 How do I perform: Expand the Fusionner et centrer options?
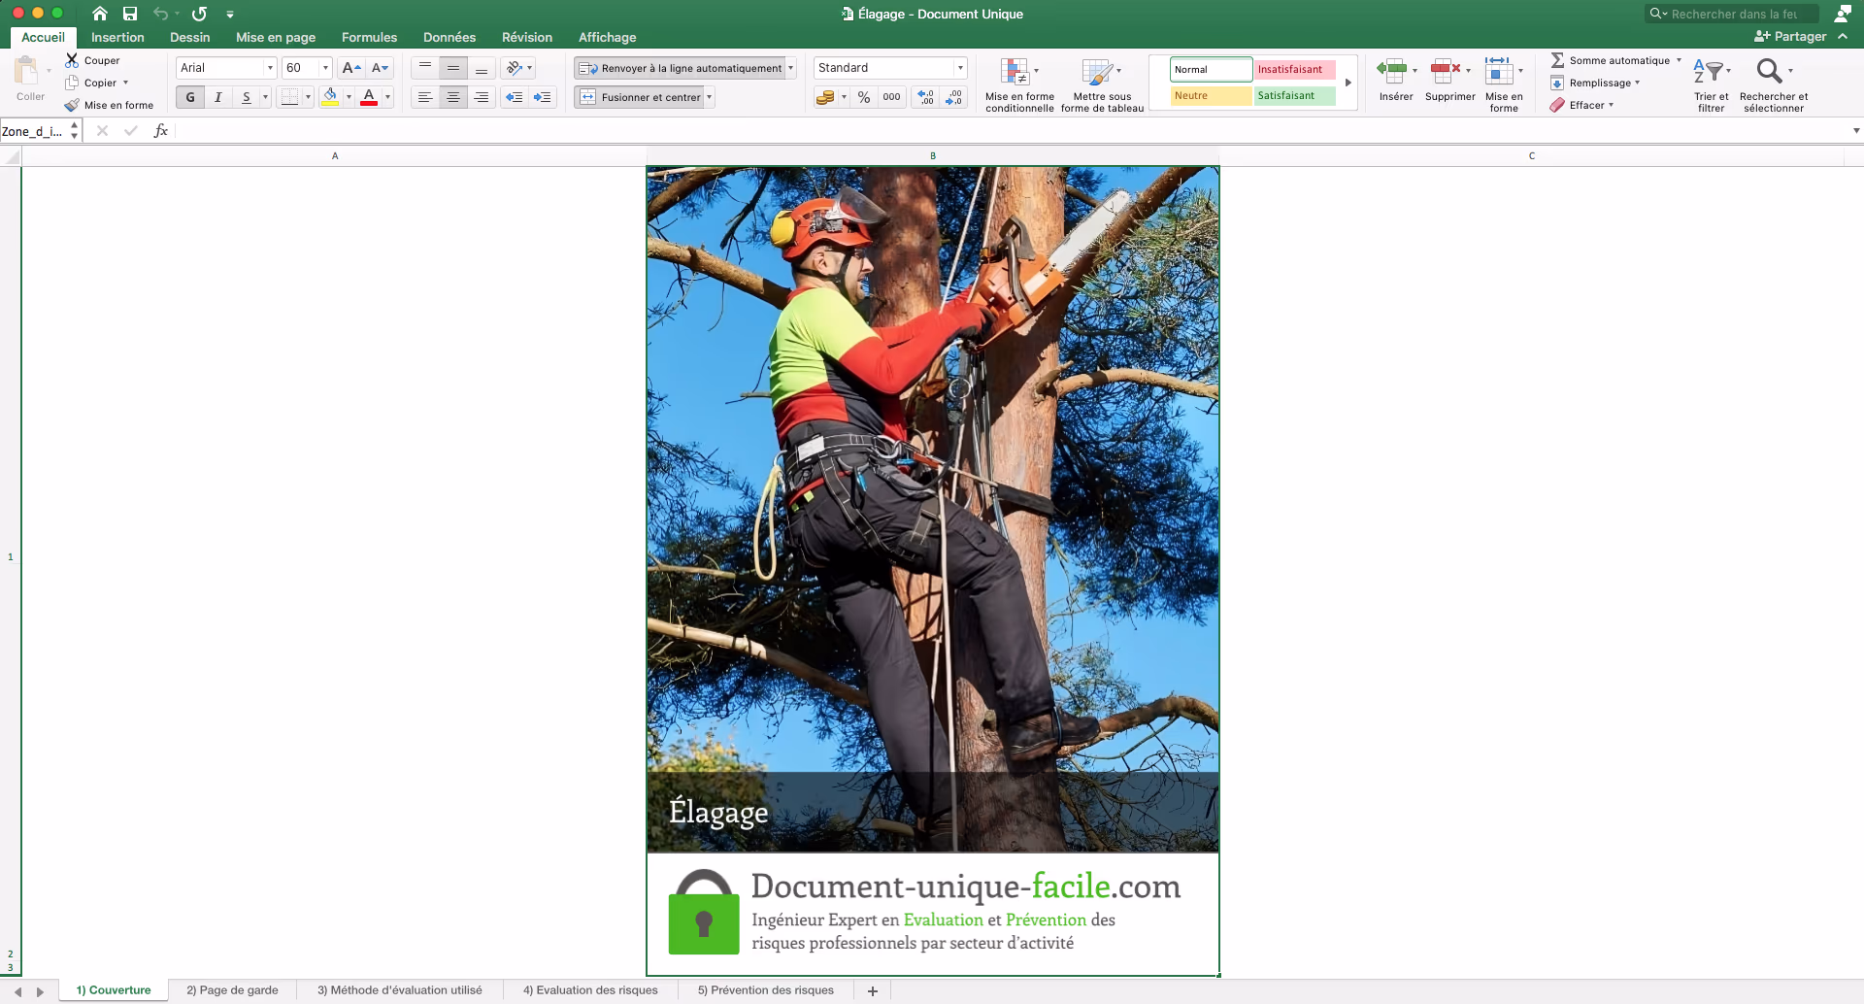710,97
